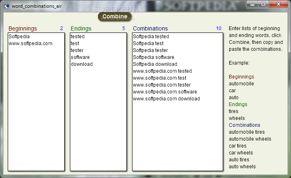Click 'test' in Endings list
This screenshot has height=178, width=291.
[x=75, y=43]
